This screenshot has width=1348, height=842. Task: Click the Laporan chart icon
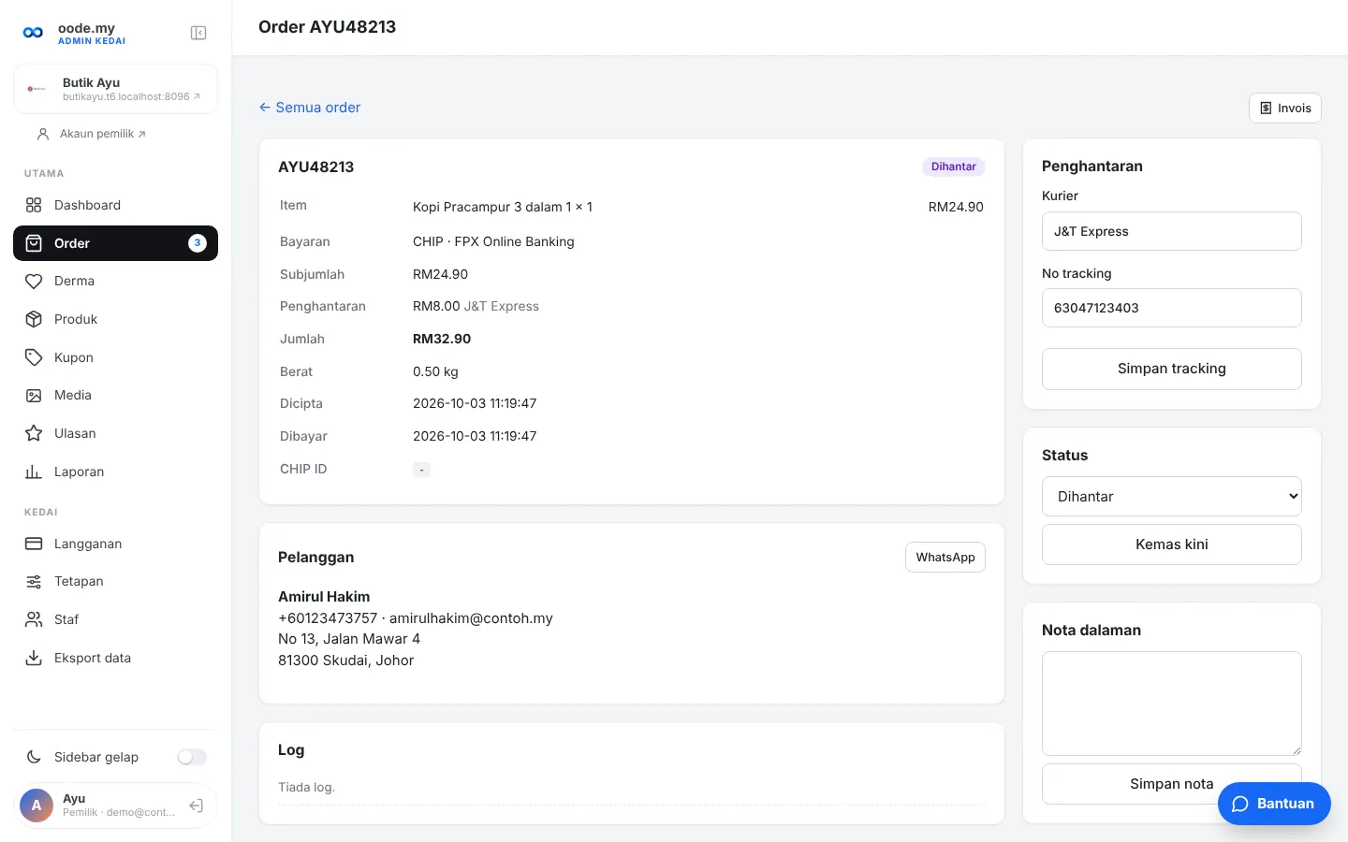(x=34, y=472)
